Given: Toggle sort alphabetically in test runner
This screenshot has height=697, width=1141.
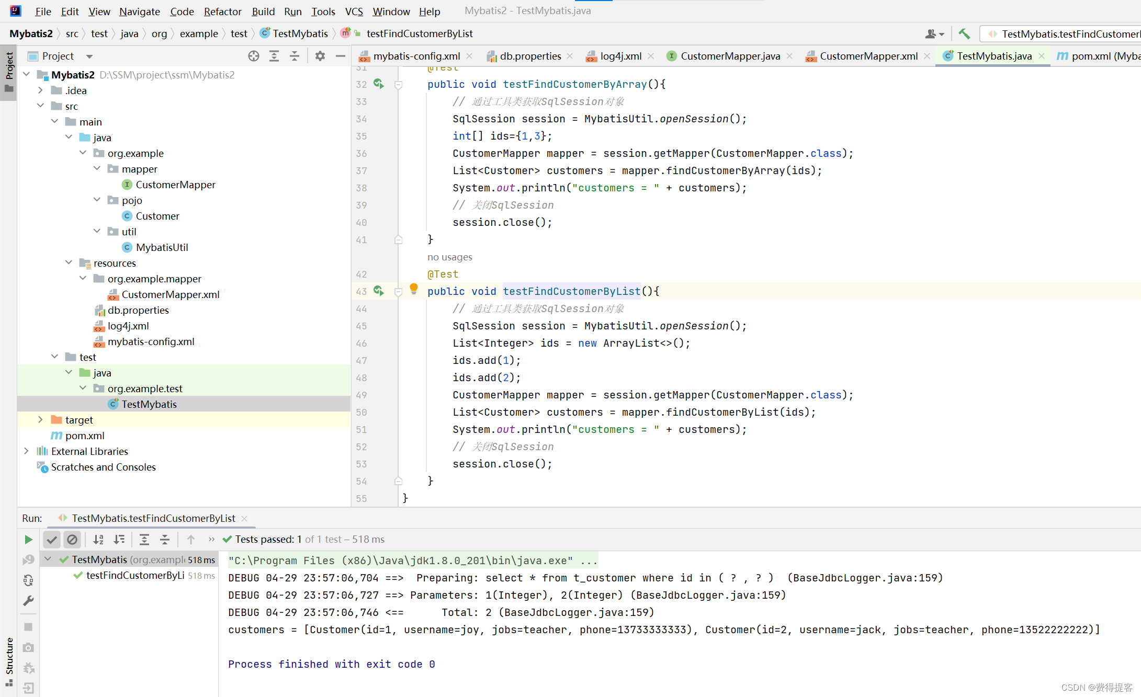Looking at the screenshot, I should pos(98,539).
